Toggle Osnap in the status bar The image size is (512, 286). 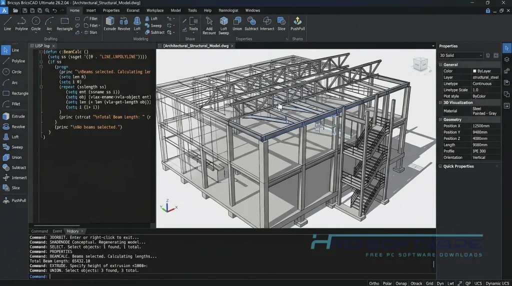point(401,283)
